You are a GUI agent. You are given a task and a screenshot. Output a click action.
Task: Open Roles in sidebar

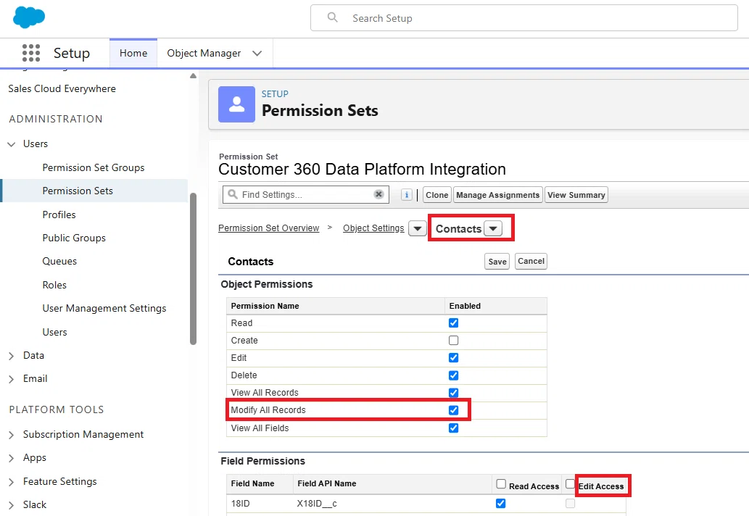[x=54, y=285]
